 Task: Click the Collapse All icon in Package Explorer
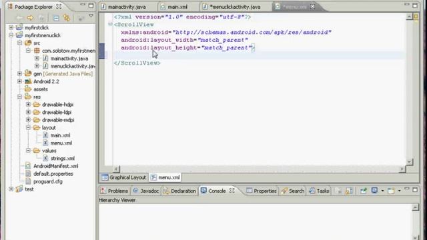click(56, 18)
